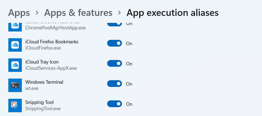Viewport: 262px width, 116px height.
Task: Toggle the ChromePwdMgrHostApp.exe alias switch
Action: (114, 24)
